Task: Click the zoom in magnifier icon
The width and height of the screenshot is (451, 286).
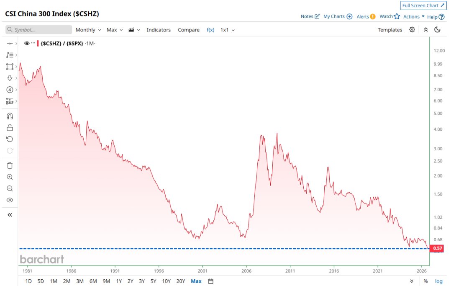Action: point(10,177)
